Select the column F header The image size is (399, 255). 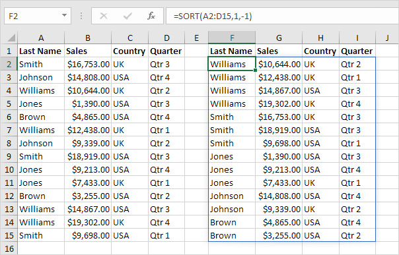tap(232, 38)
